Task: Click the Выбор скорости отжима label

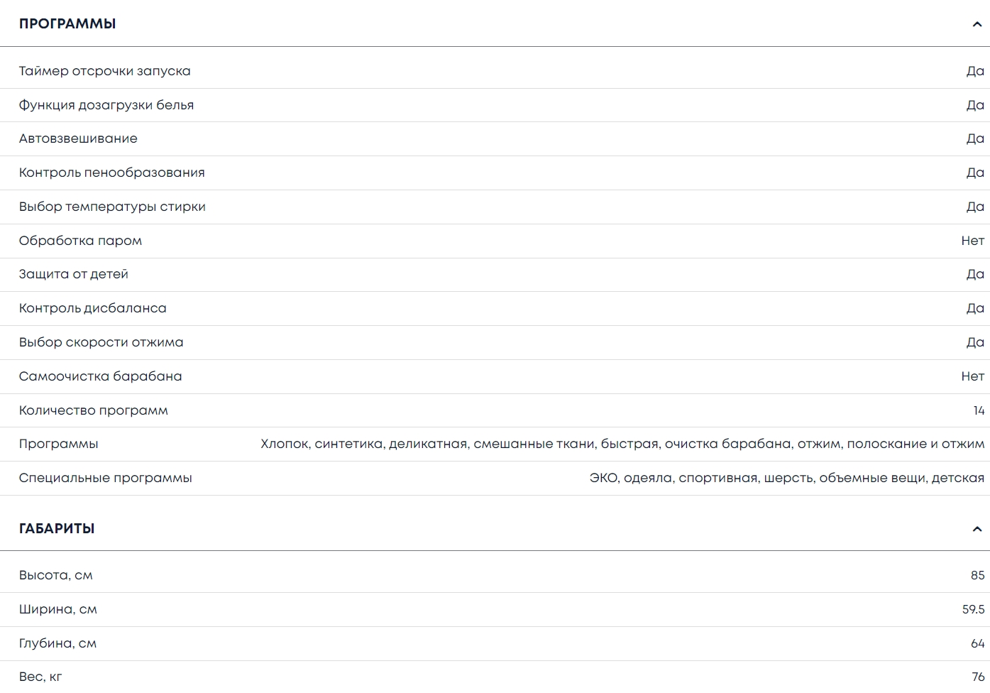Action: click(x=101, y=342)
